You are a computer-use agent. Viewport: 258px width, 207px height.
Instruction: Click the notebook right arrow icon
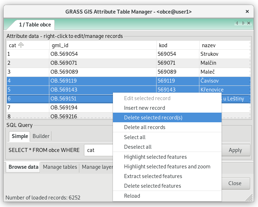(243, 23)
